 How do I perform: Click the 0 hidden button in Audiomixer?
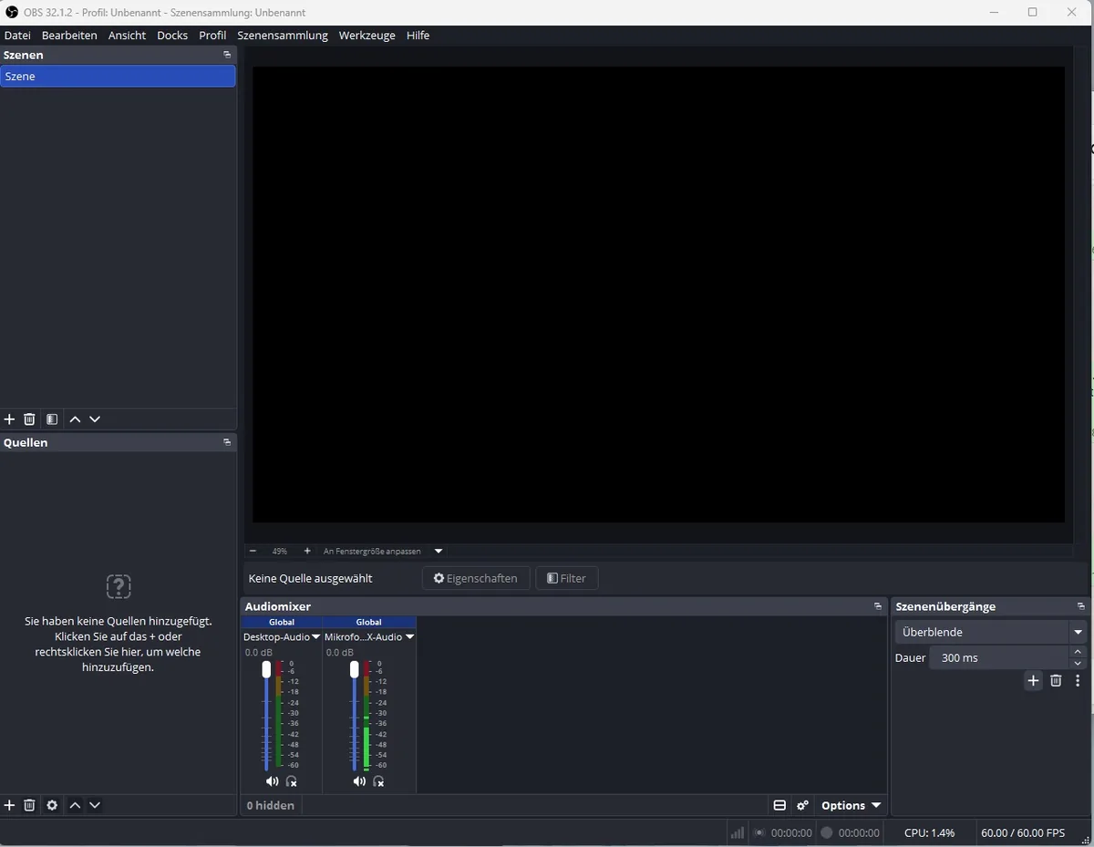(x=271, y=805)
